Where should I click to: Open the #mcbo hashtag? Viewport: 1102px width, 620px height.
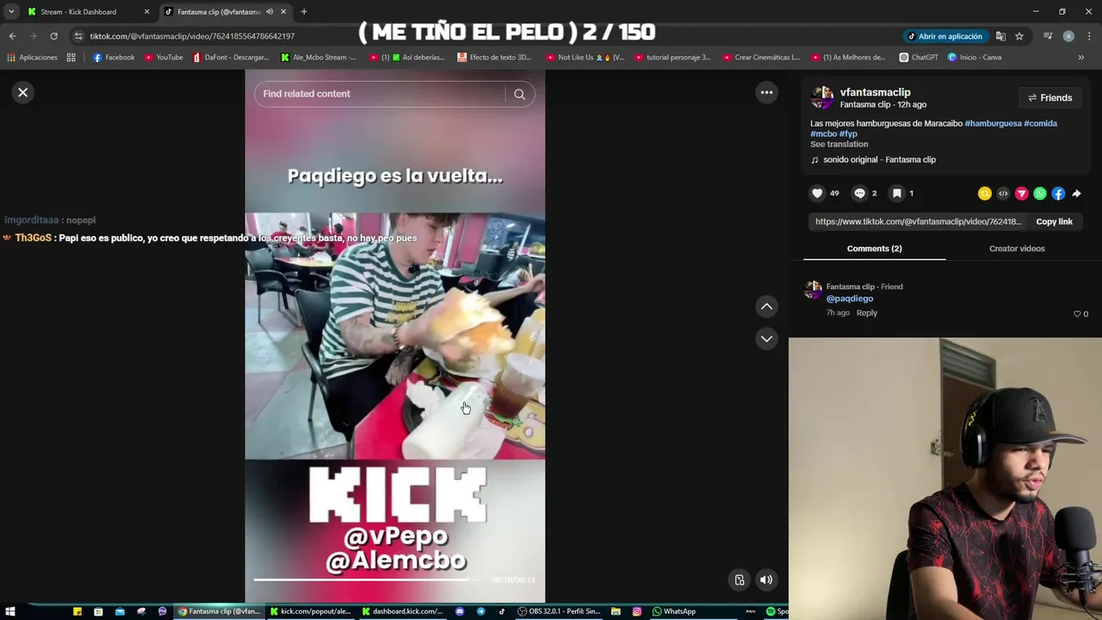click(x=823, y=134)
